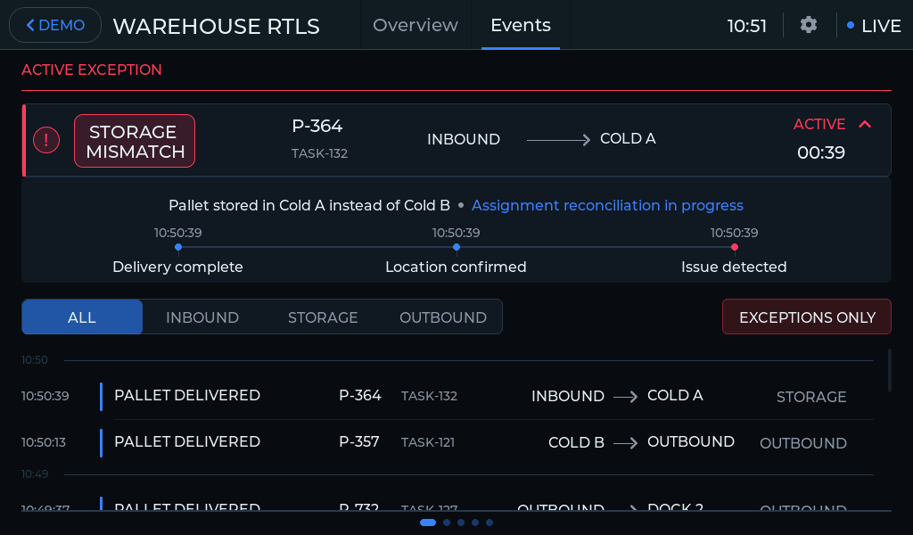Go back using the DEMO button
The height and width of the screenshot is (535, 913).
click(x=55, y=25)
